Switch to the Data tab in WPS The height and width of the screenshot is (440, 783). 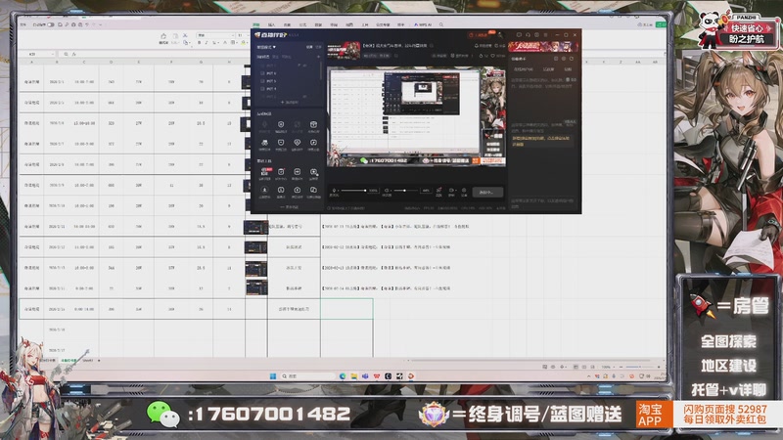tap(319, 25)
